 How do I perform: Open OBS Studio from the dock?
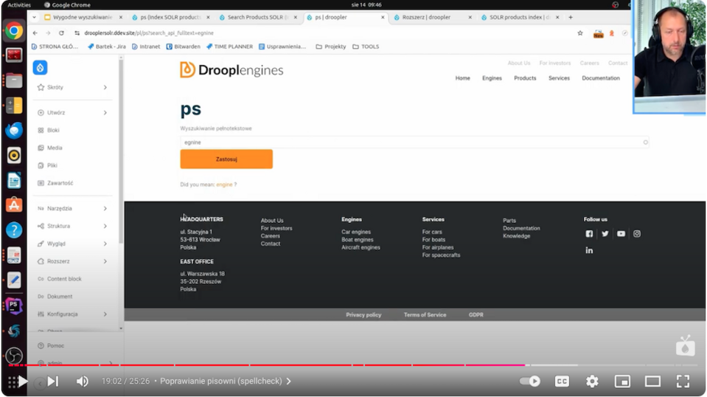tap(14, 356)
